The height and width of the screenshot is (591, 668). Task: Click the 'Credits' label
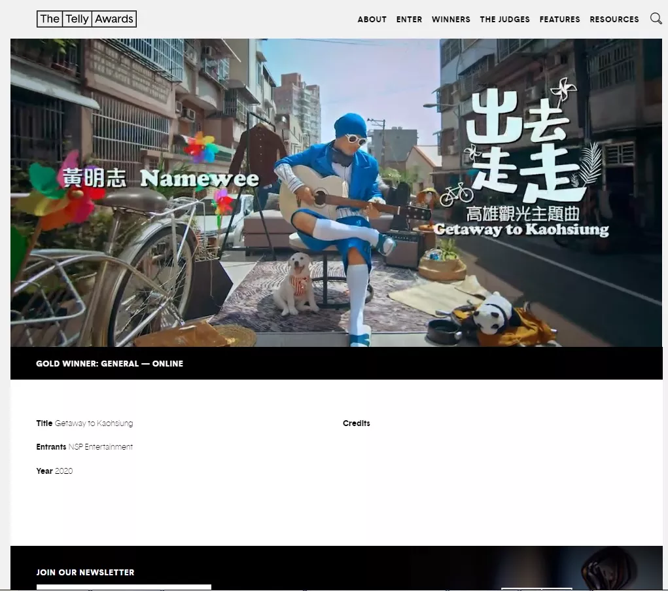coord(356,423)
